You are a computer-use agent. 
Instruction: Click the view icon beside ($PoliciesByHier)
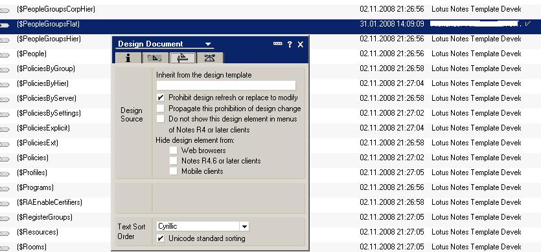tap(5, 85)
